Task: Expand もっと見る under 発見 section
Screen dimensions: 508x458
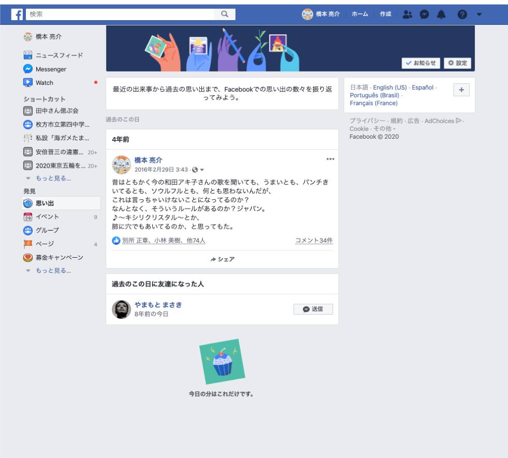Action: (x=53, y=271)
